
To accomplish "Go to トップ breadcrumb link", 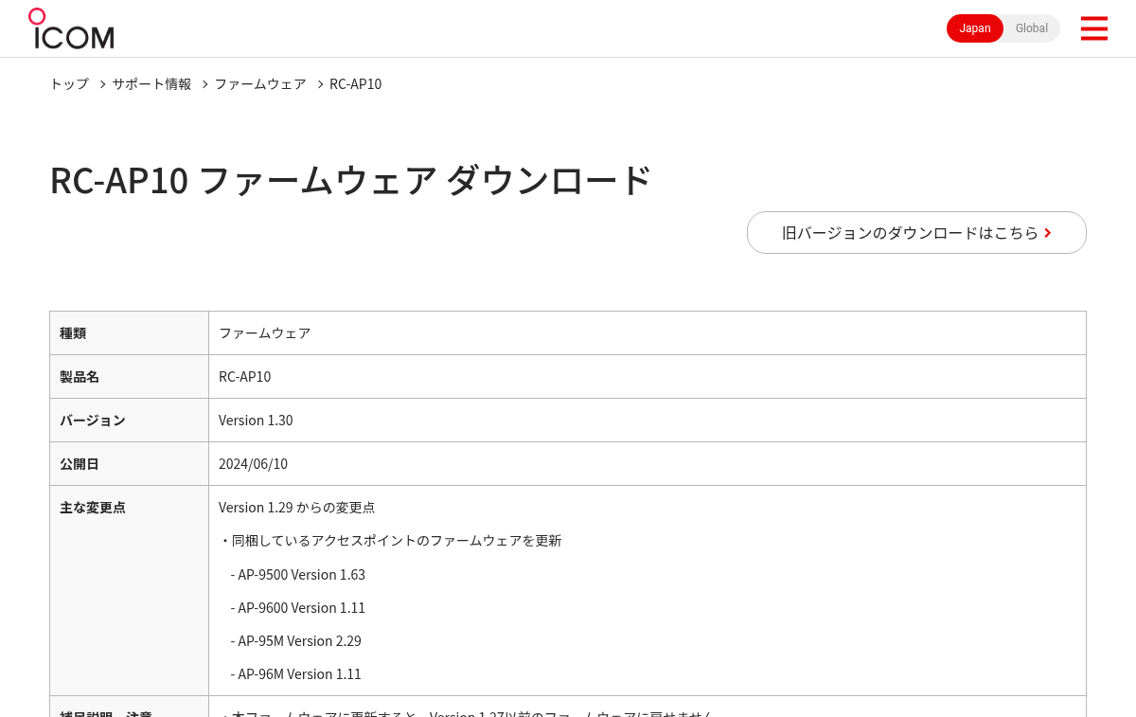I will [x=69, y=83].
